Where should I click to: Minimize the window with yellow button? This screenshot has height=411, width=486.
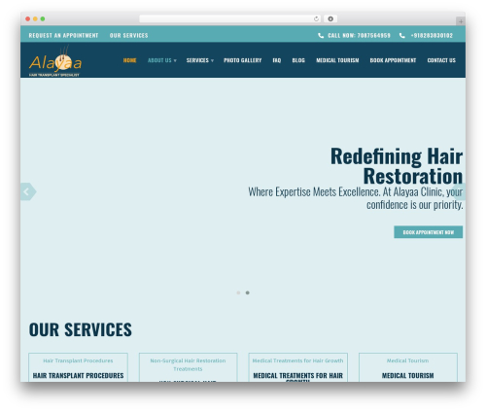coord(35,18)
